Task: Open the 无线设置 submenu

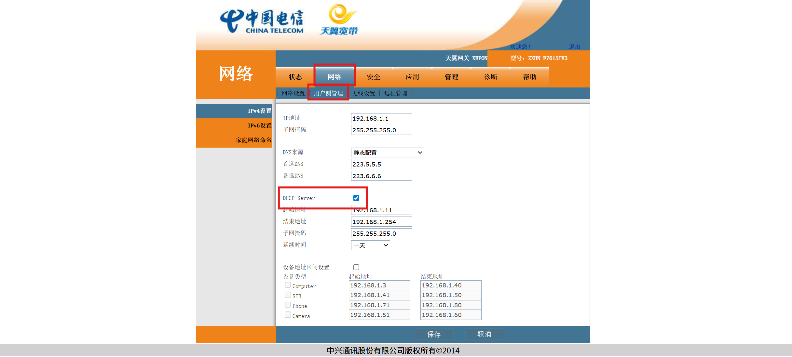Action: click(364, 93)
